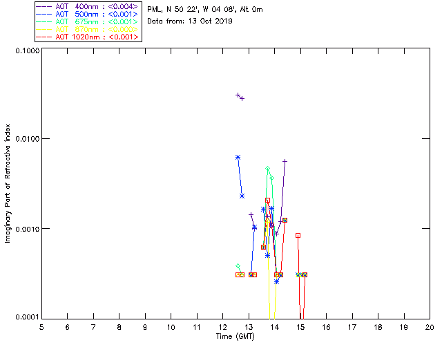
Task: Select the blue dashed line sample in legend
Action: 44,15
